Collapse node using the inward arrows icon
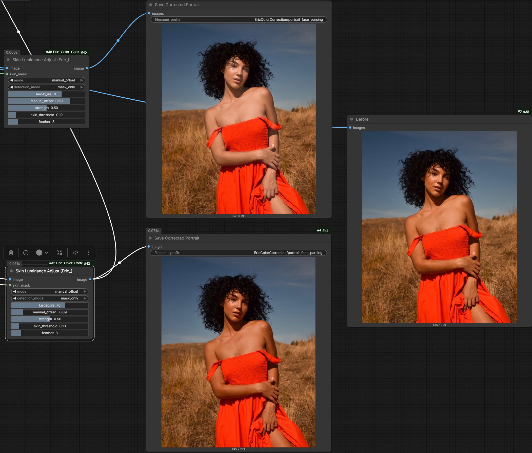 60,253
